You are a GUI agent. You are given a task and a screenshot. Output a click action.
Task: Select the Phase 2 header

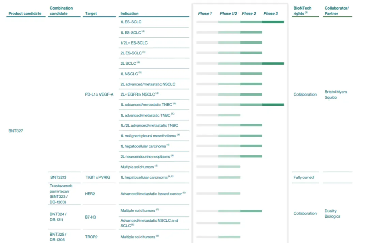coord(249,14)
